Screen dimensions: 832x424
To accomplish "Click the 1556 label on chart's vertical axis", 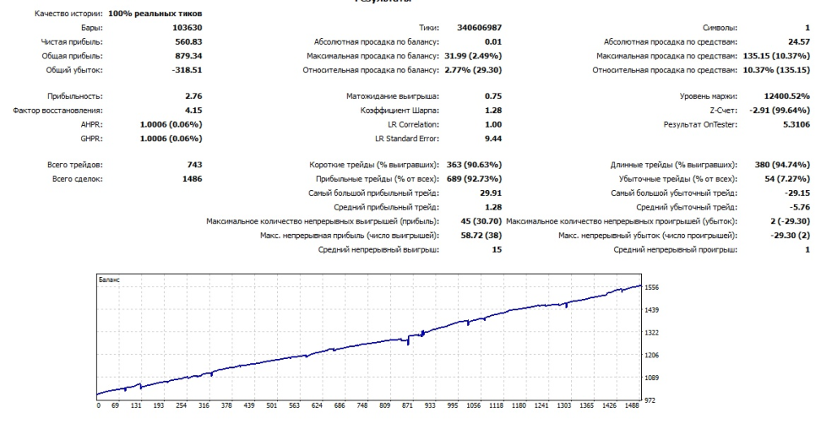I will click(x=652, y=288).
